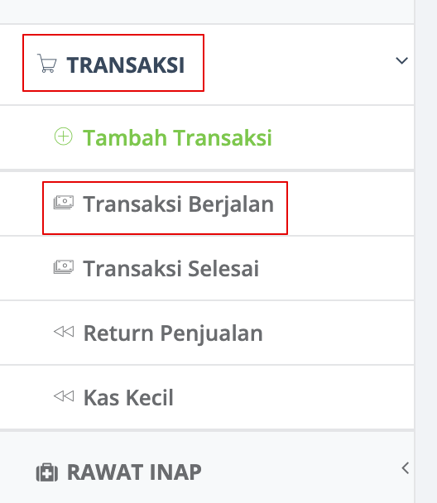Screen dimensions: 437x503
Task: Click the vertical scrollbar strip at the right edge
Action: pos(425,251)
